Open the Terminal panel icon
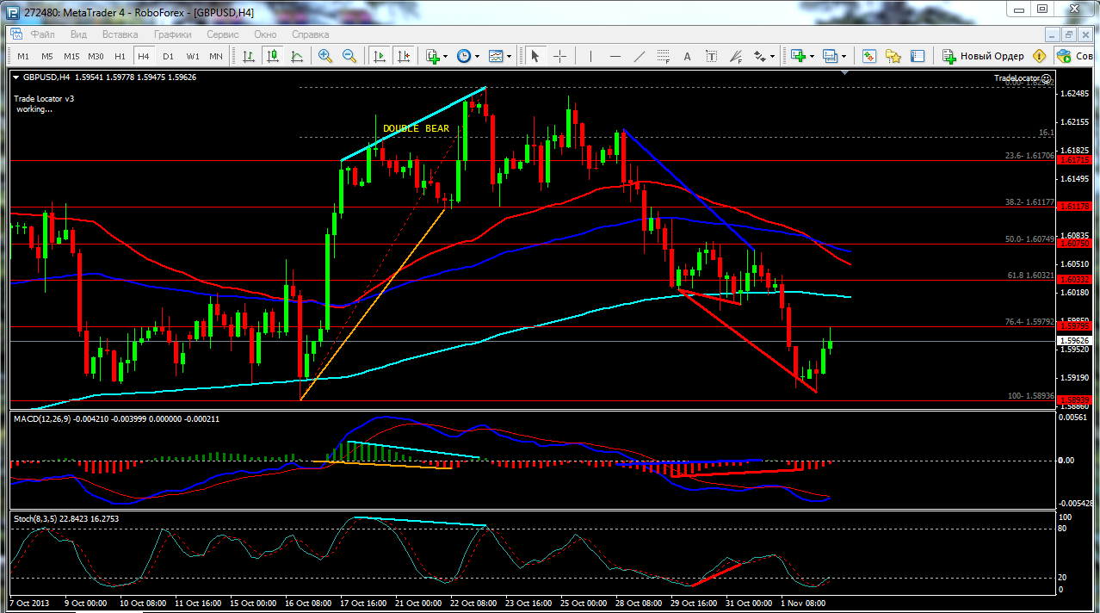Screen dimensions: 1100x613 tap(918, 56)
